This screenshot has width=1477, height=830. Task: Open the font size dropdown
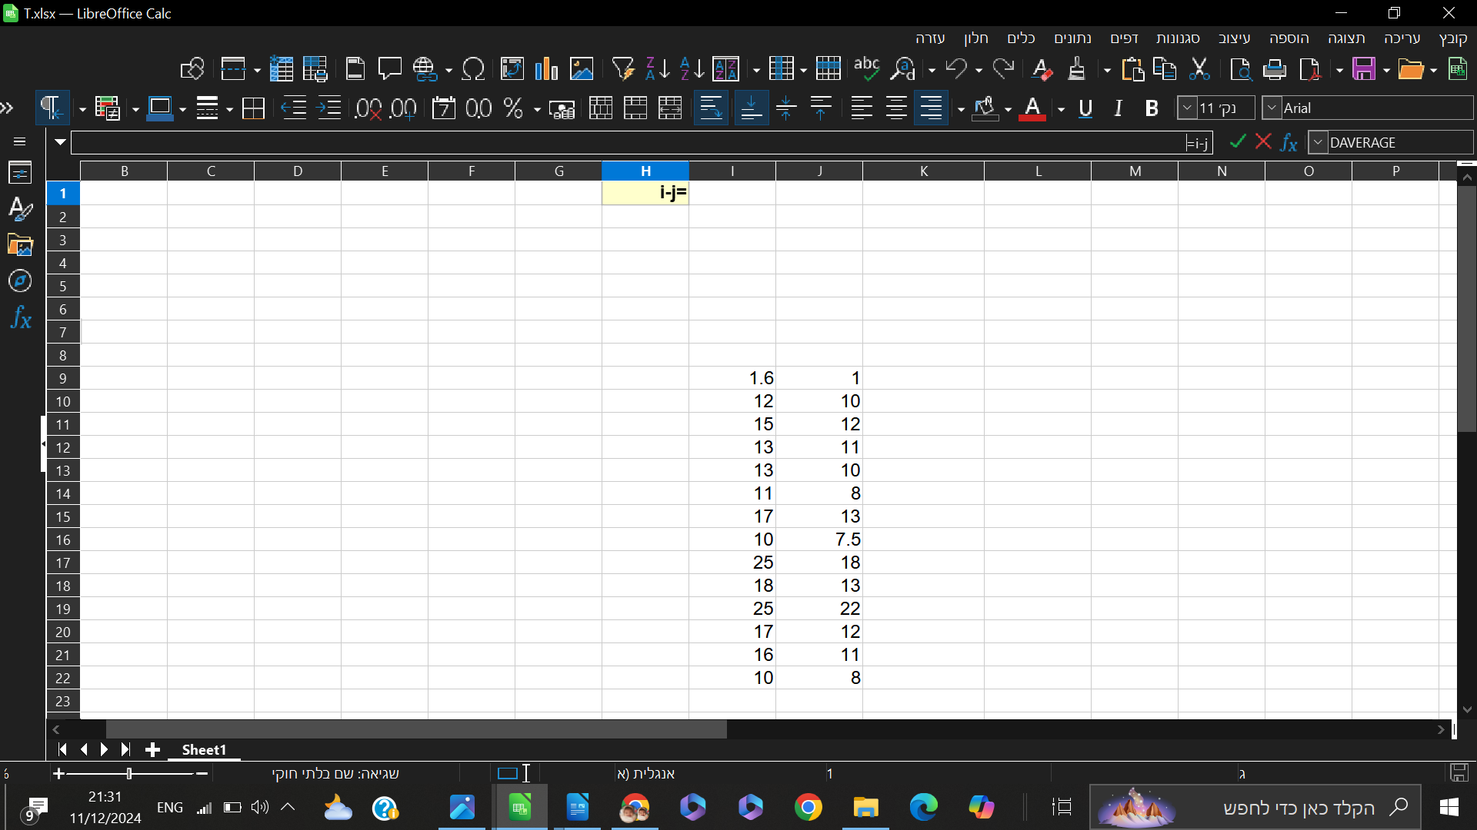tap(1187, 108)
